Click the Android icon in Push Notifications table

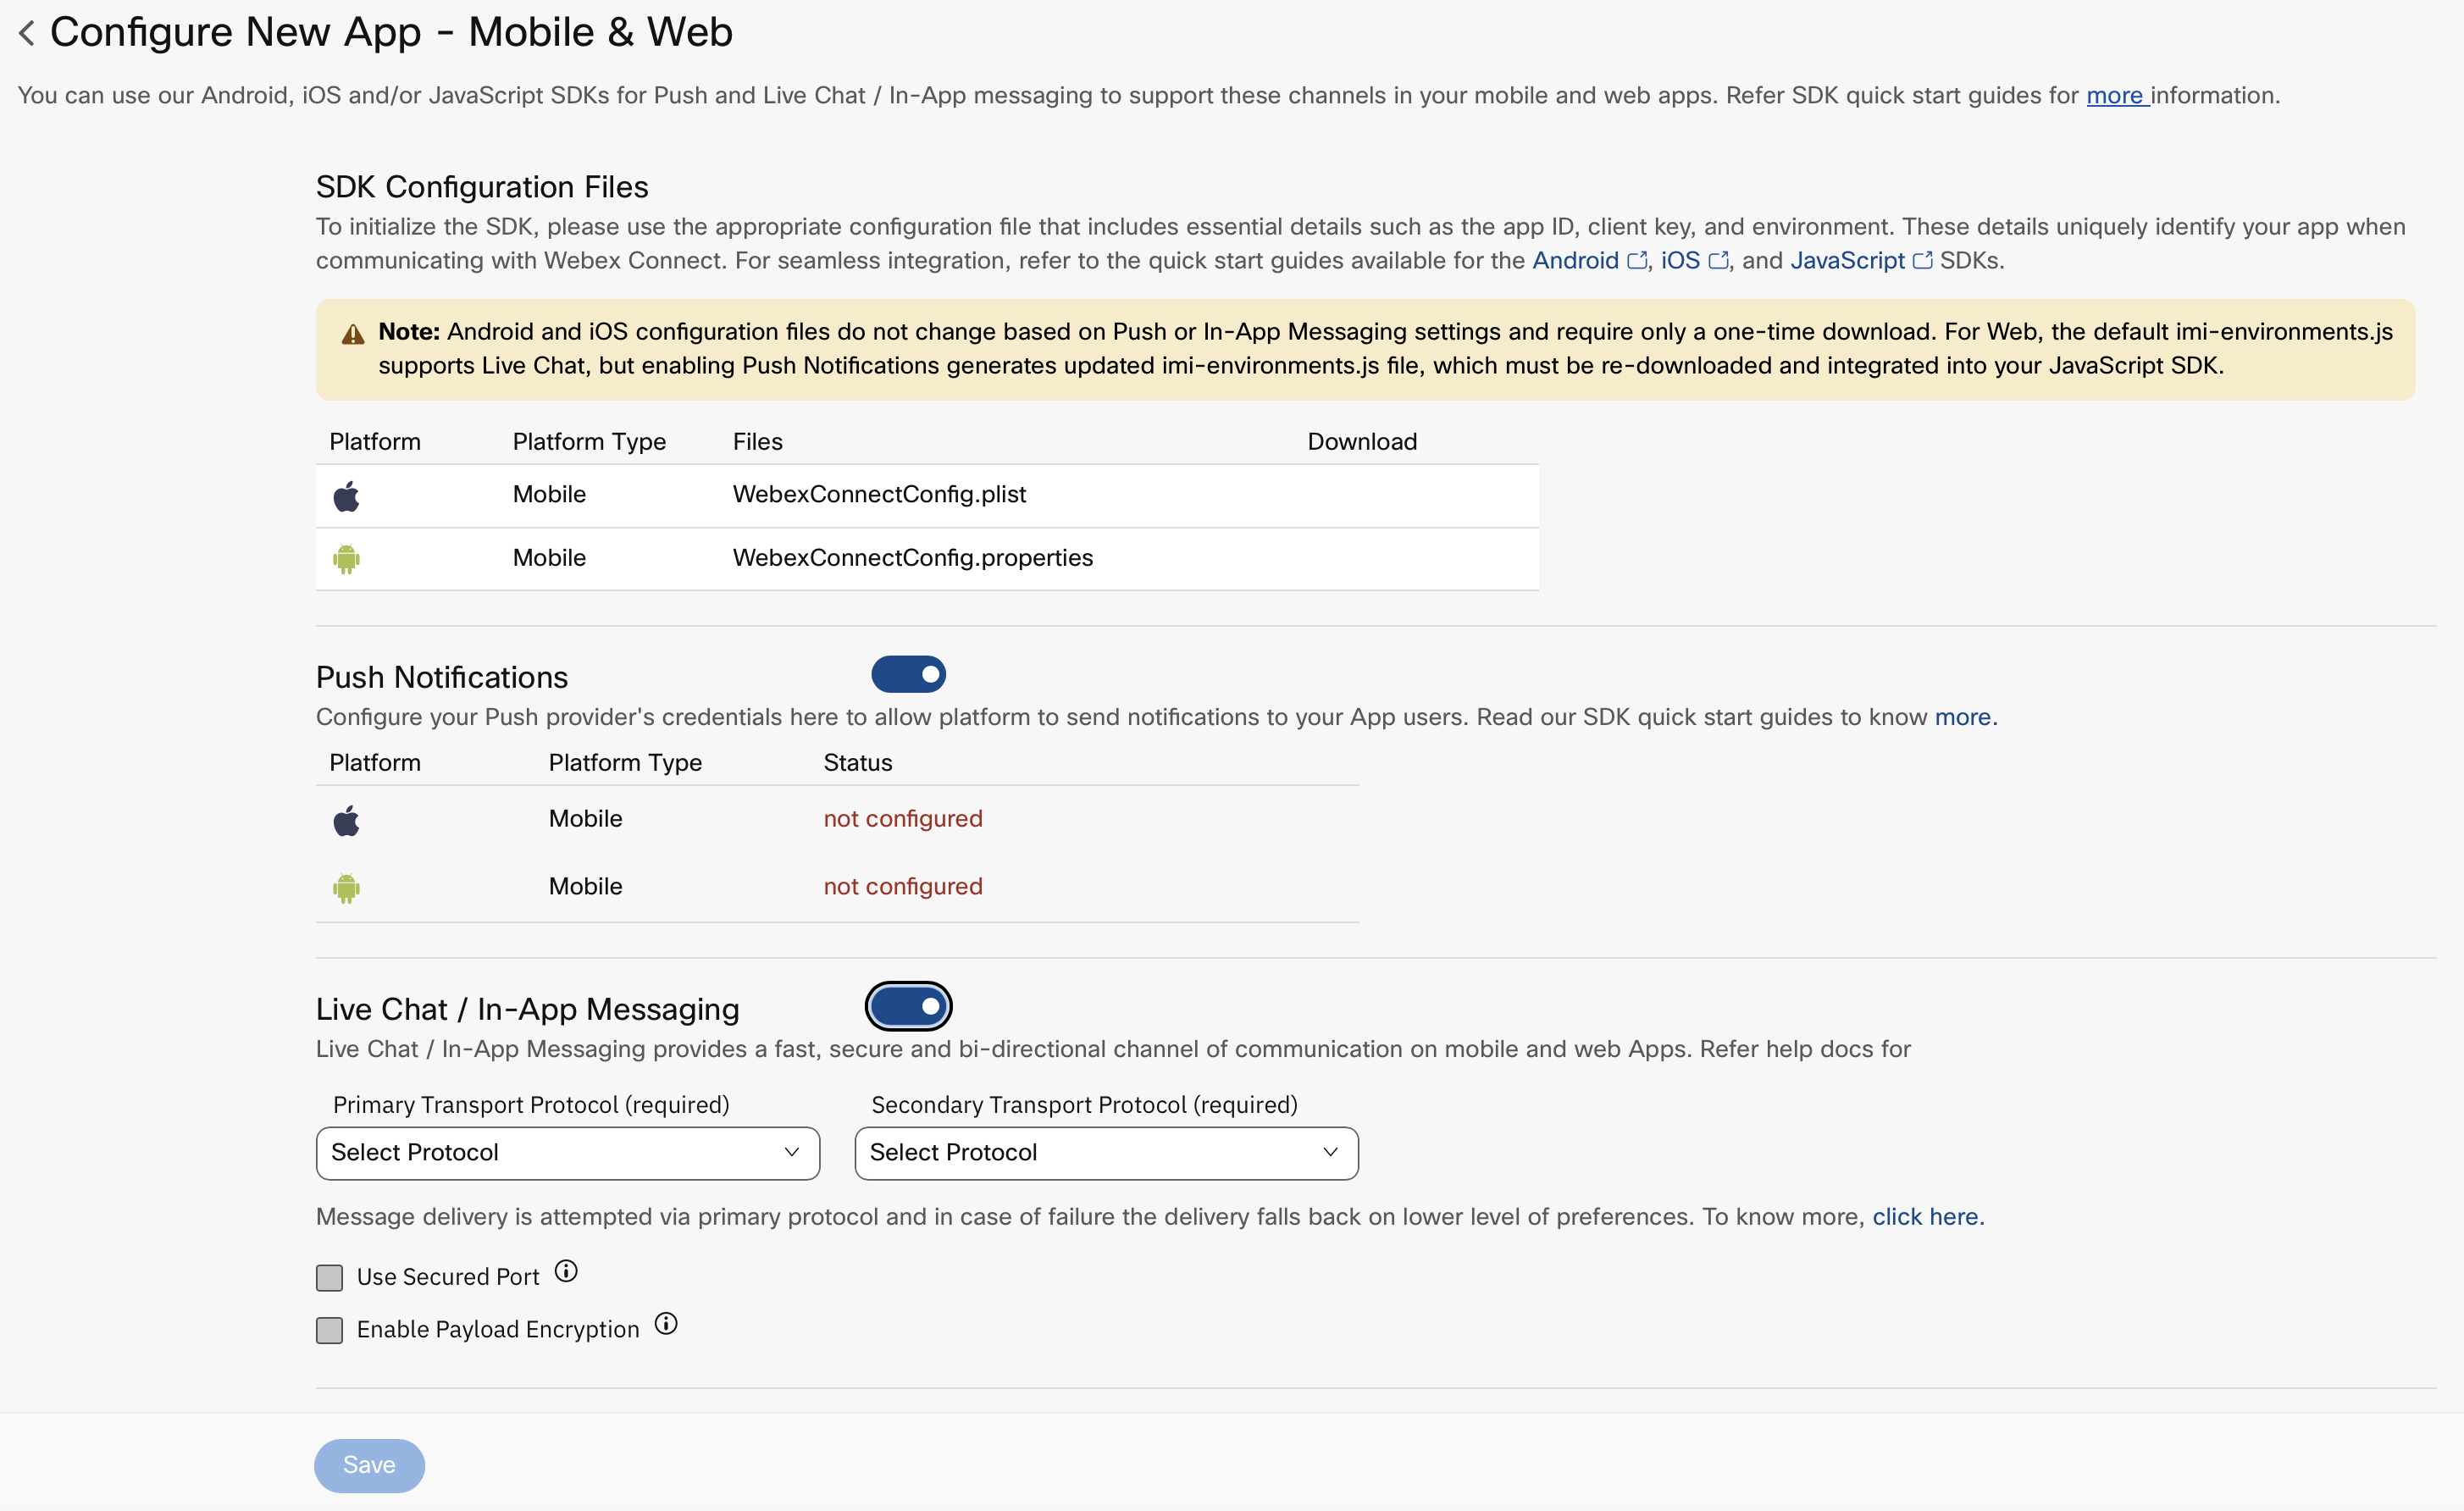tap(346, 888)
